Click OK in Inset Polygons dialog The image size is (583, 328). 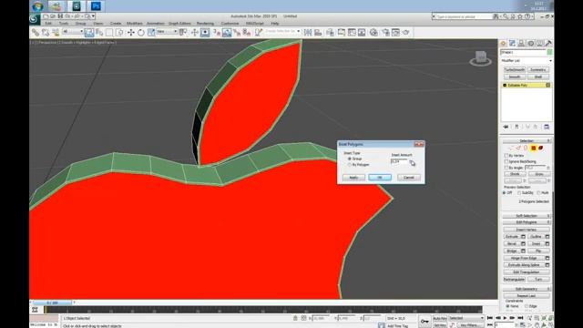(380, 178)
